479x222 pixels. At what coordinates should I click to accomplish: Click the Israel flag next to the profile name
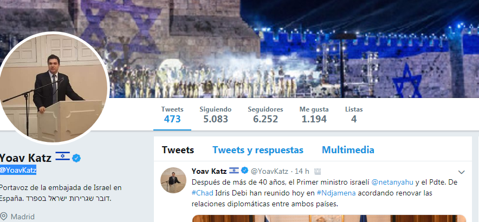coord(63,156)
